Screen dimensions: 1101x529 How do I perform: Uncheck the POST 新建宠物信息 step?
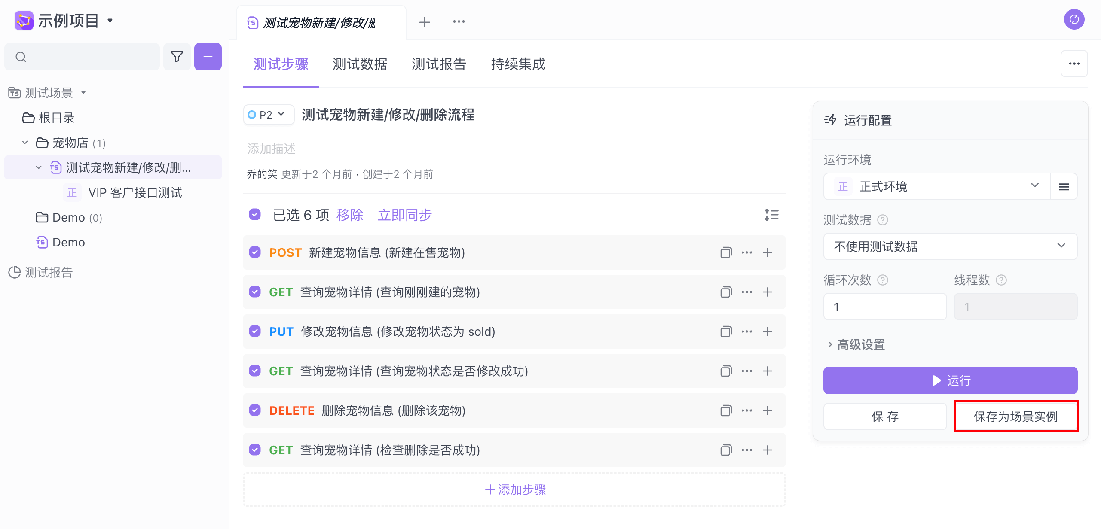255,252
